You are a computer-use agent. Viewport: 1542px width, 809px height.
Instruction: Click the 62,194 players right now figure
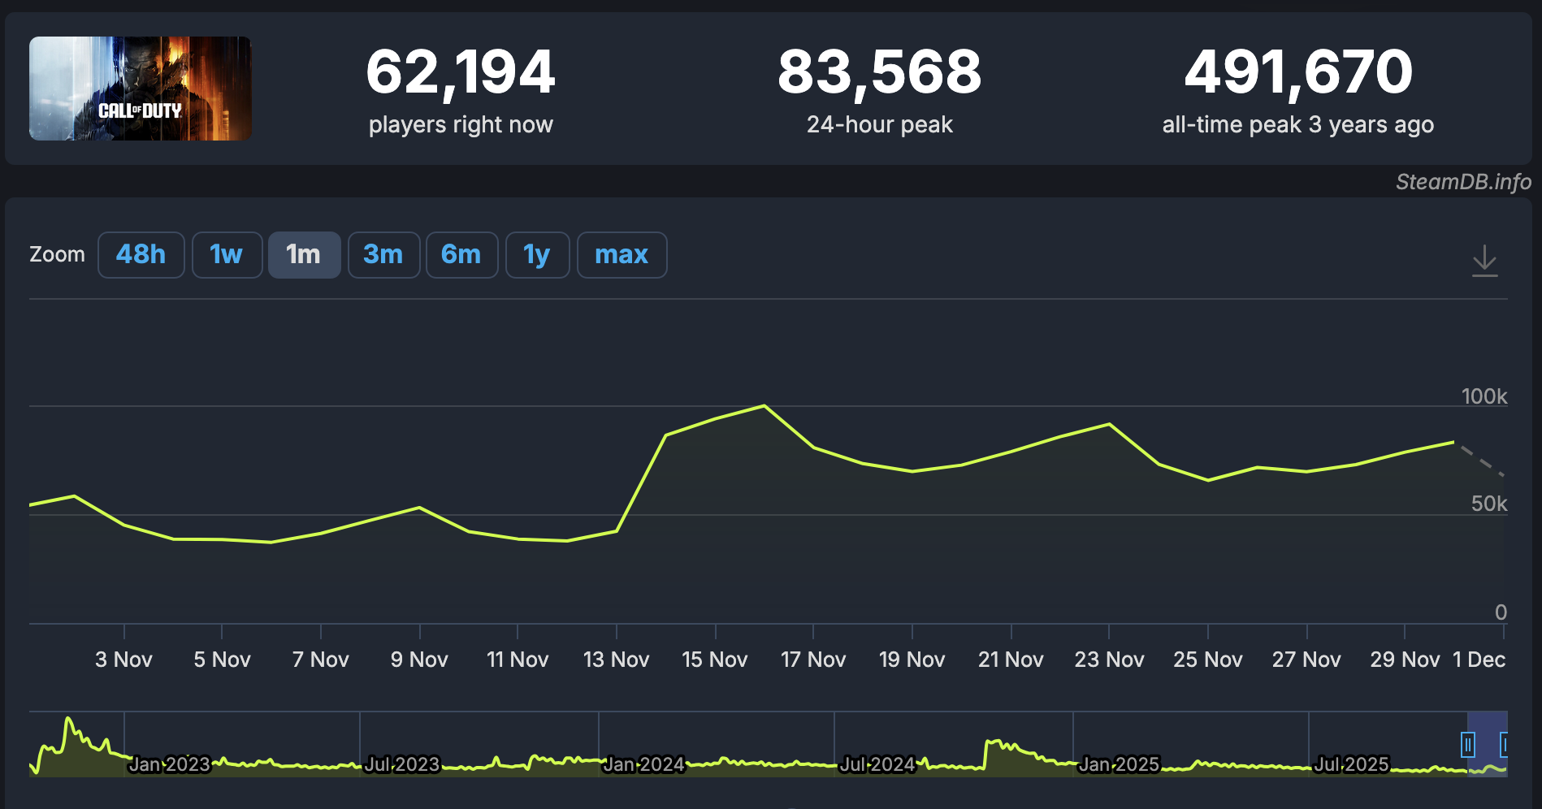[461, 72]
